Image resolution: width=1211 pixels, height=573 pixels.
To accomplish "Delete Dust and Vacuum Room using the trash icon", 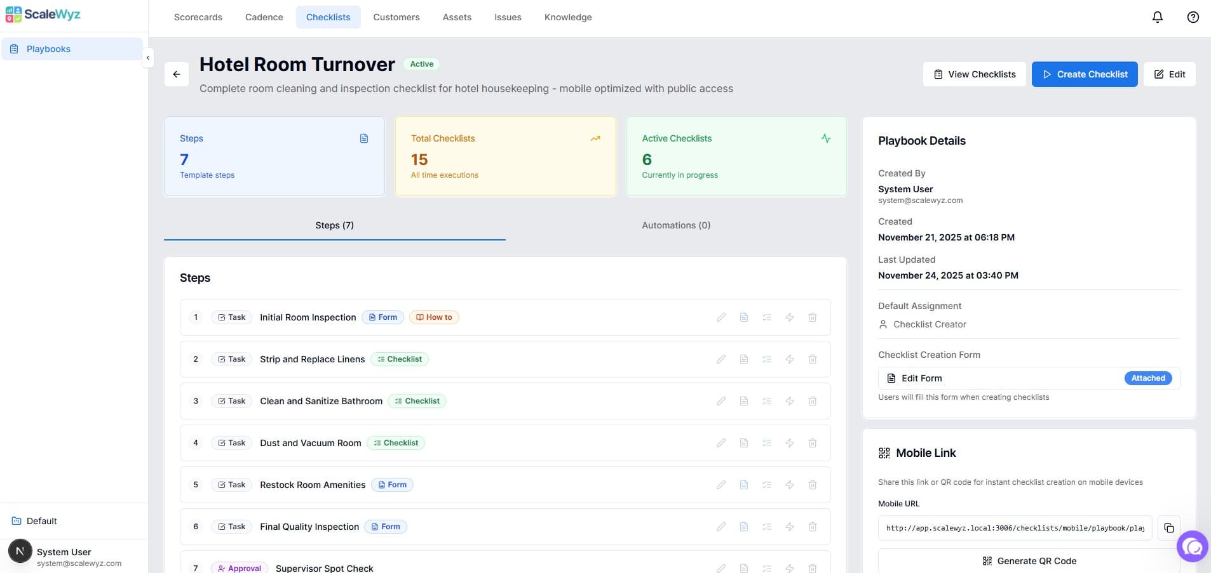I will [813, 443].
